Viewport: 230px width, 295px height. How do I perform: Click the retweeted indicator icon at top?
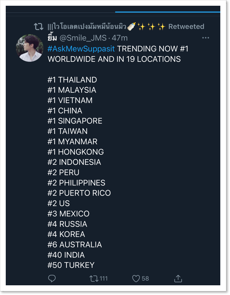click(x=38, y=27)
